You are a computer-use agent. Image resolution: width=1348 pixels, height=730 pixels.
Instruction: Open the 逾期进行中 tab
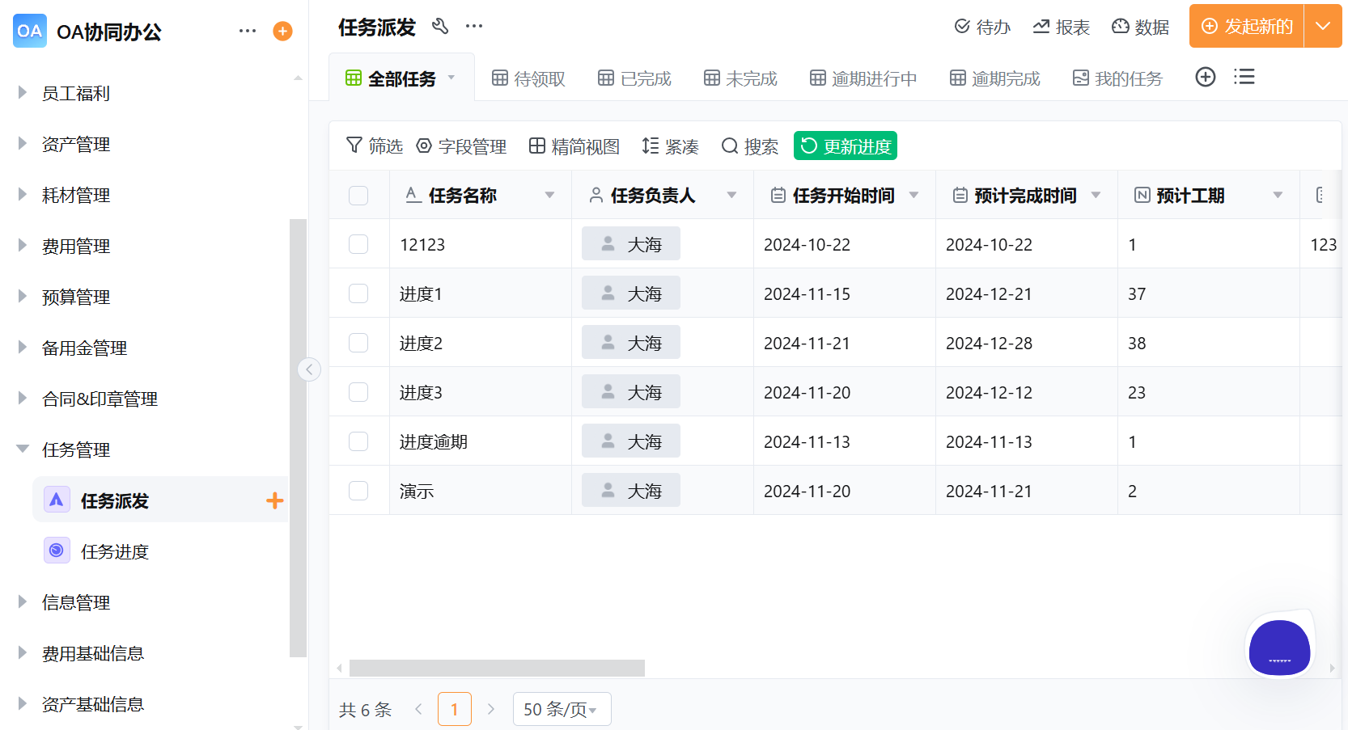click(863, 77)
